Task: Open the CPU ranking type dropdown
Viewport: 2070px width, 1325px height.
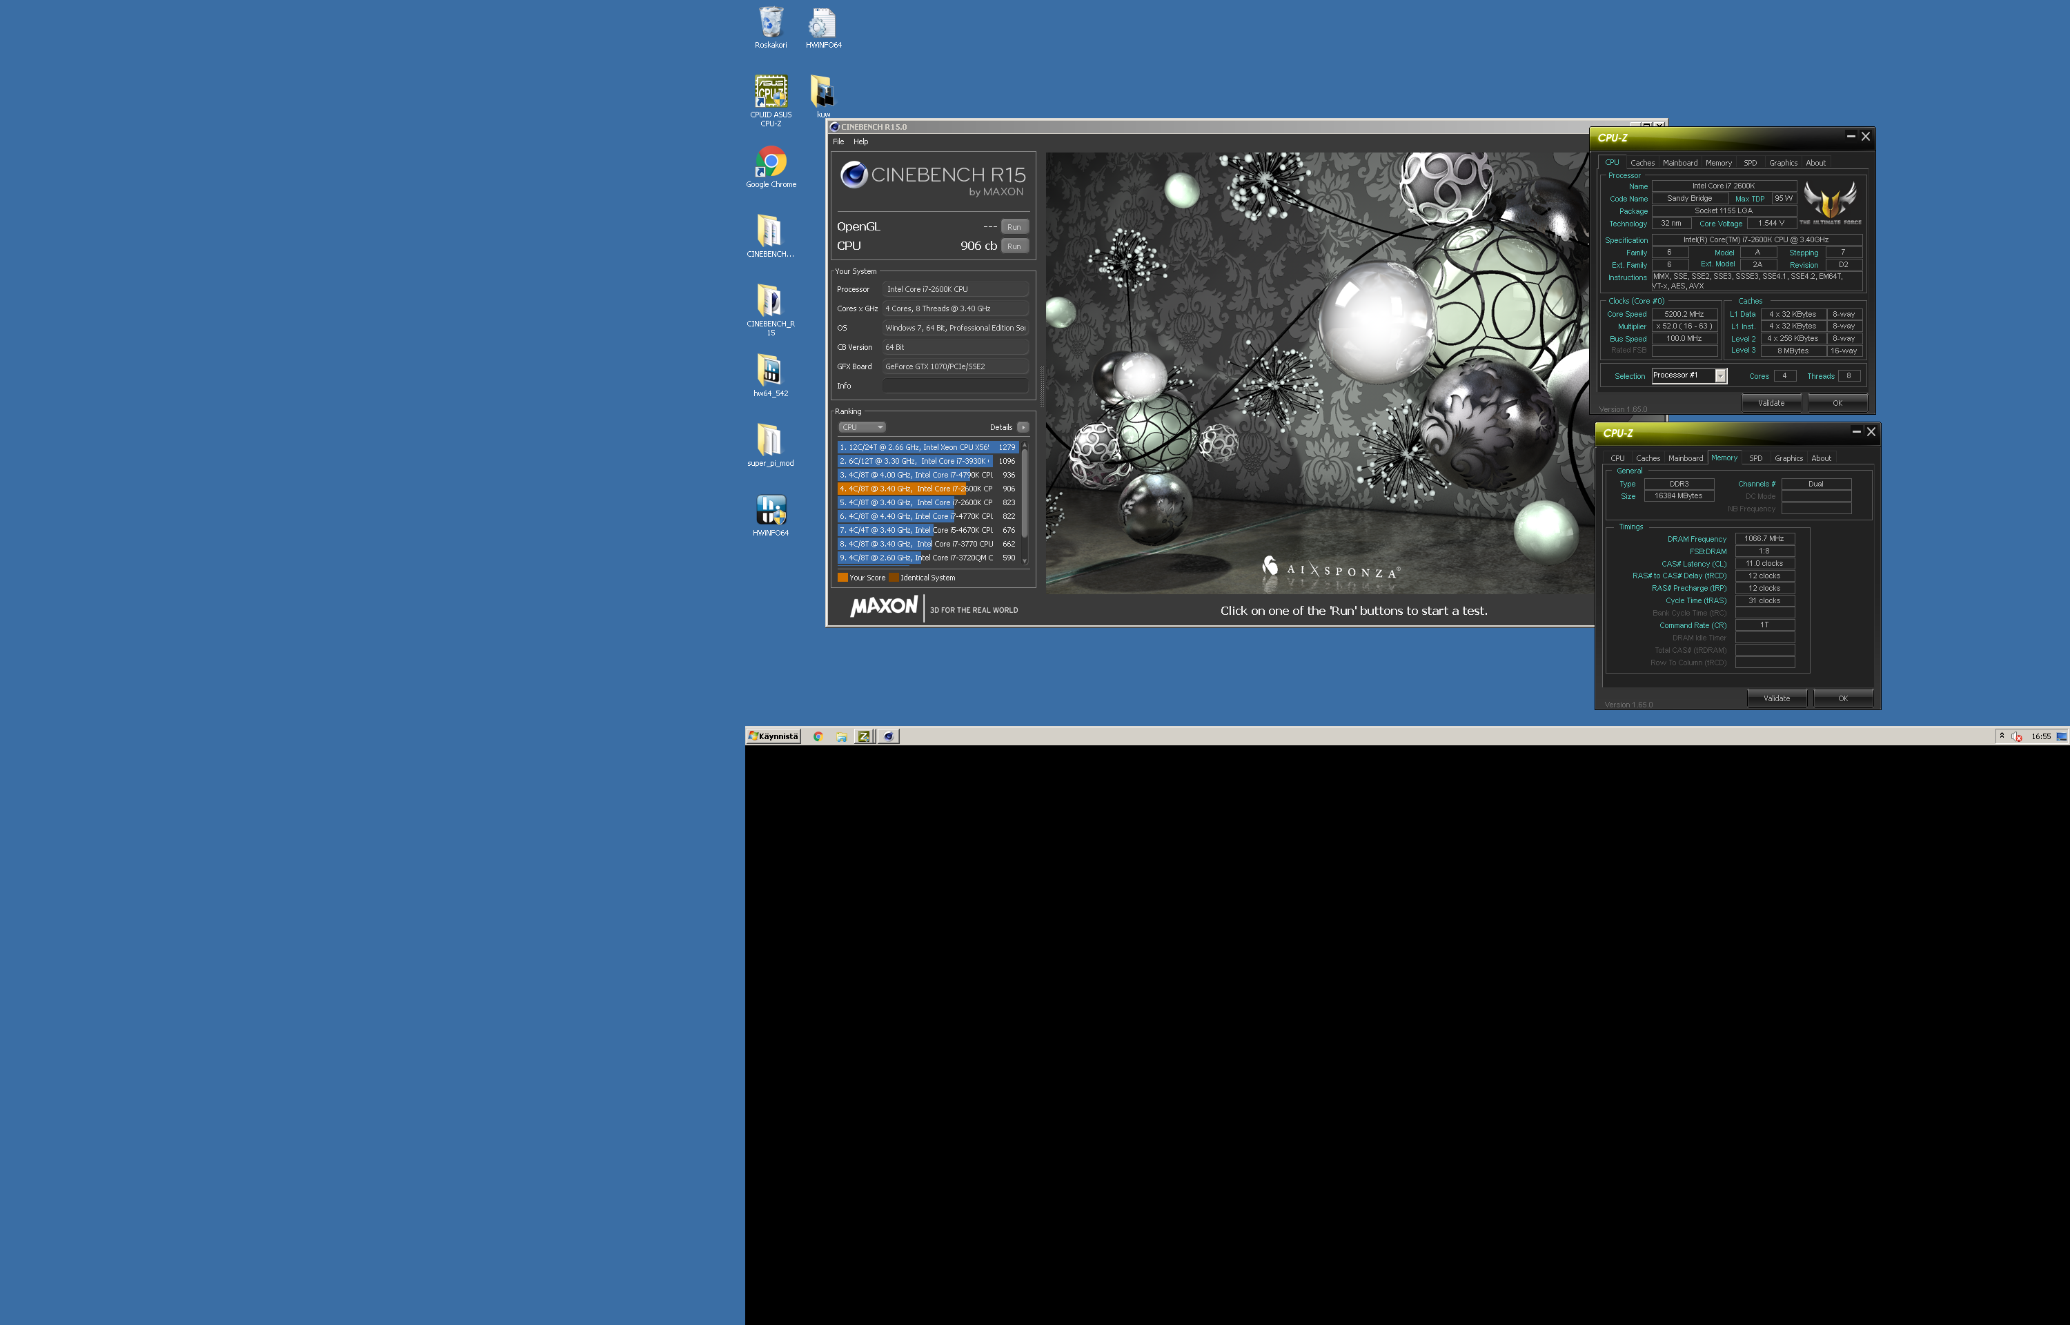Action: coord(862,426)
